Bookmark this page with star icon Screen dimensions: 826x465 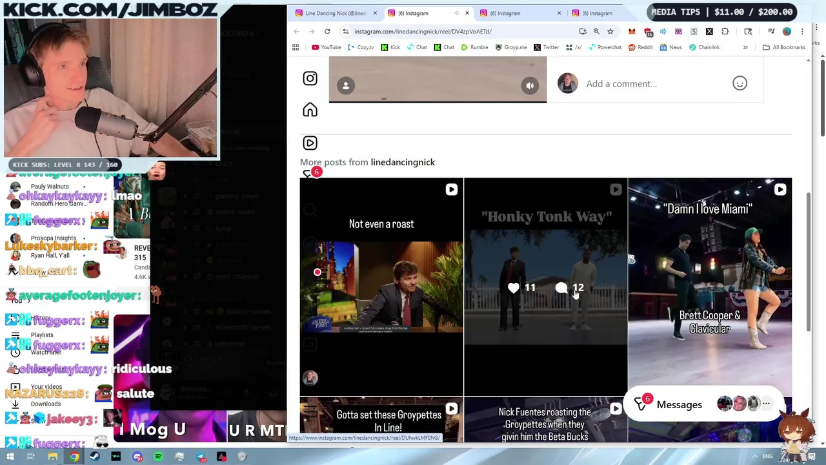(610, 31)
